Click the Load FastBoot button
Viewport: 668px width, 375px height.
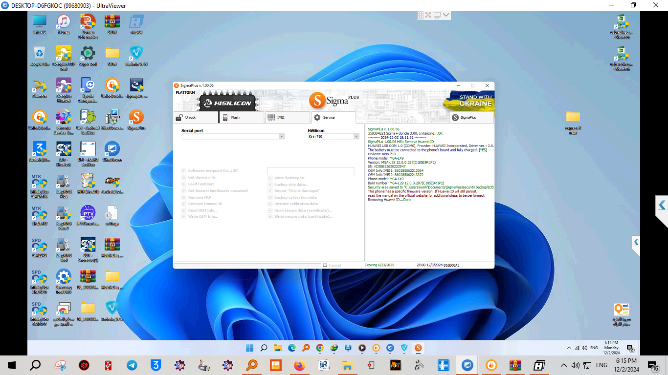click(x=198, y=184)
